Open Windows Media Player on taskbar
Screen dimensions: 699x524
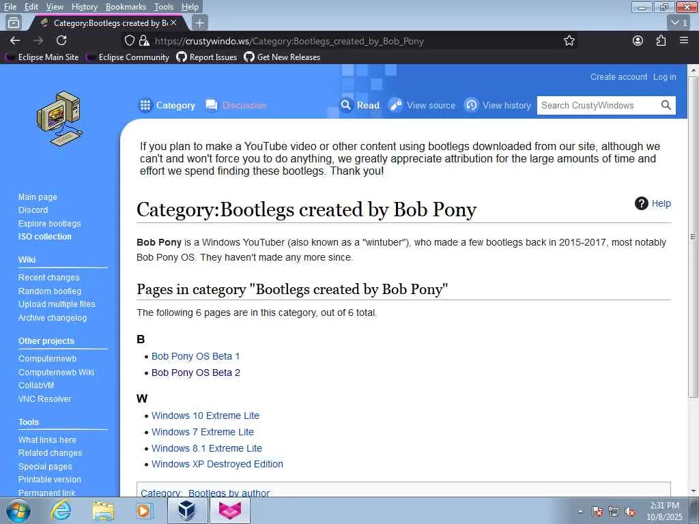click(x=144, y=511)
